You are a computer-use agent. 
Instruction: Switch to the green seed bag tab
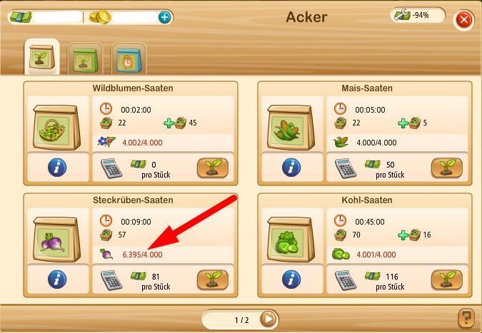pos(85,58)
